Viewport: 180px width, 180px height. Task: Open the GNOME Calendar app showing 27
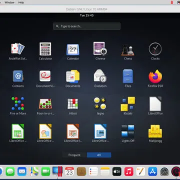pyautogui.click(x=73, y=49)
